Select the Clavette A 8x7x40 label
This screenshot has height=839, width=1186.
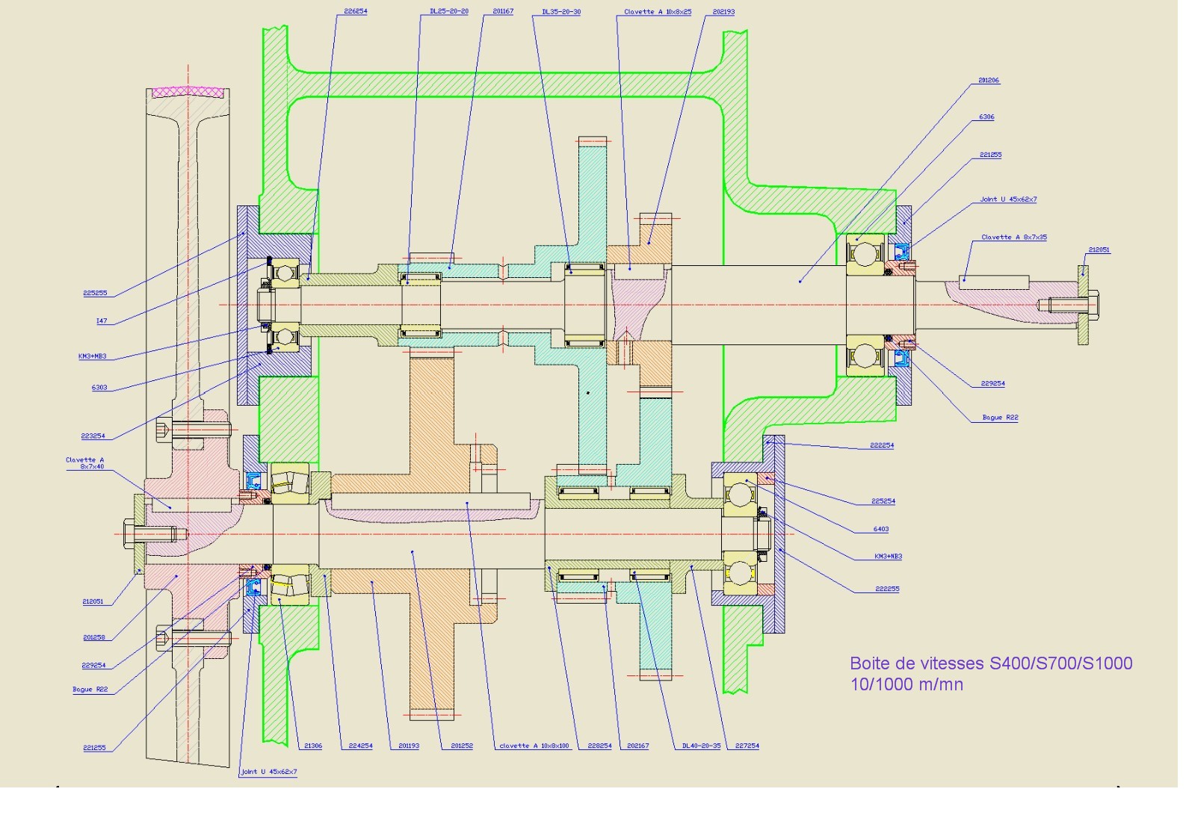point(85,464)
